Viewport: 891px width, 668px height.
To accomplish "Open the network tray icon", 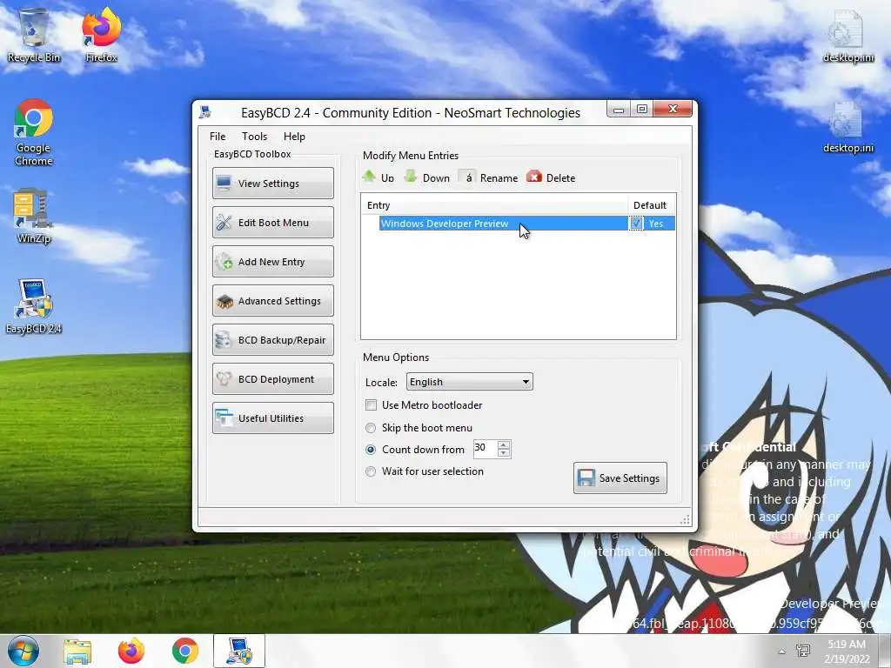I will [x=803, y=651].
